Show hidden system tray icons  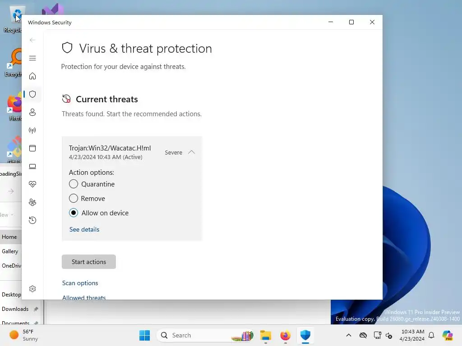tap(349, 335)
